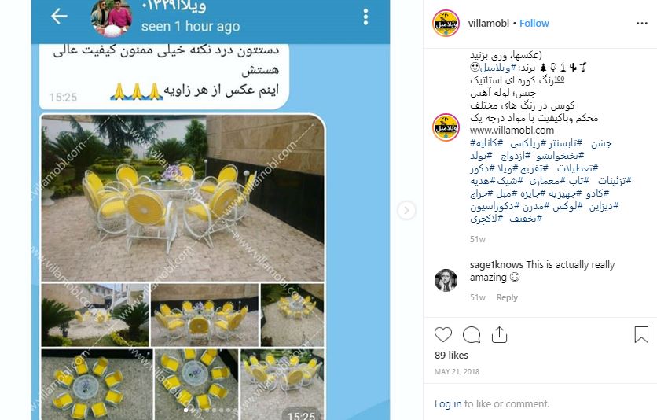Click sage1knows commenter avatar
The width and height of the screenshot is (657, 420).
point(446,280)
